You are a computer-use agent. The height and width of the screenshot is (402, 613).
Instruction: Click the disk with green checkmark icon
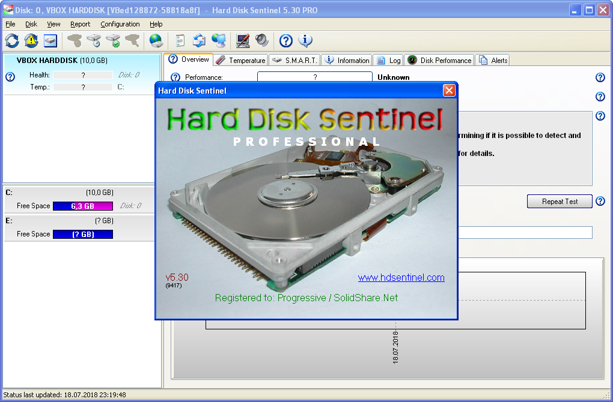tap(114, 41)
